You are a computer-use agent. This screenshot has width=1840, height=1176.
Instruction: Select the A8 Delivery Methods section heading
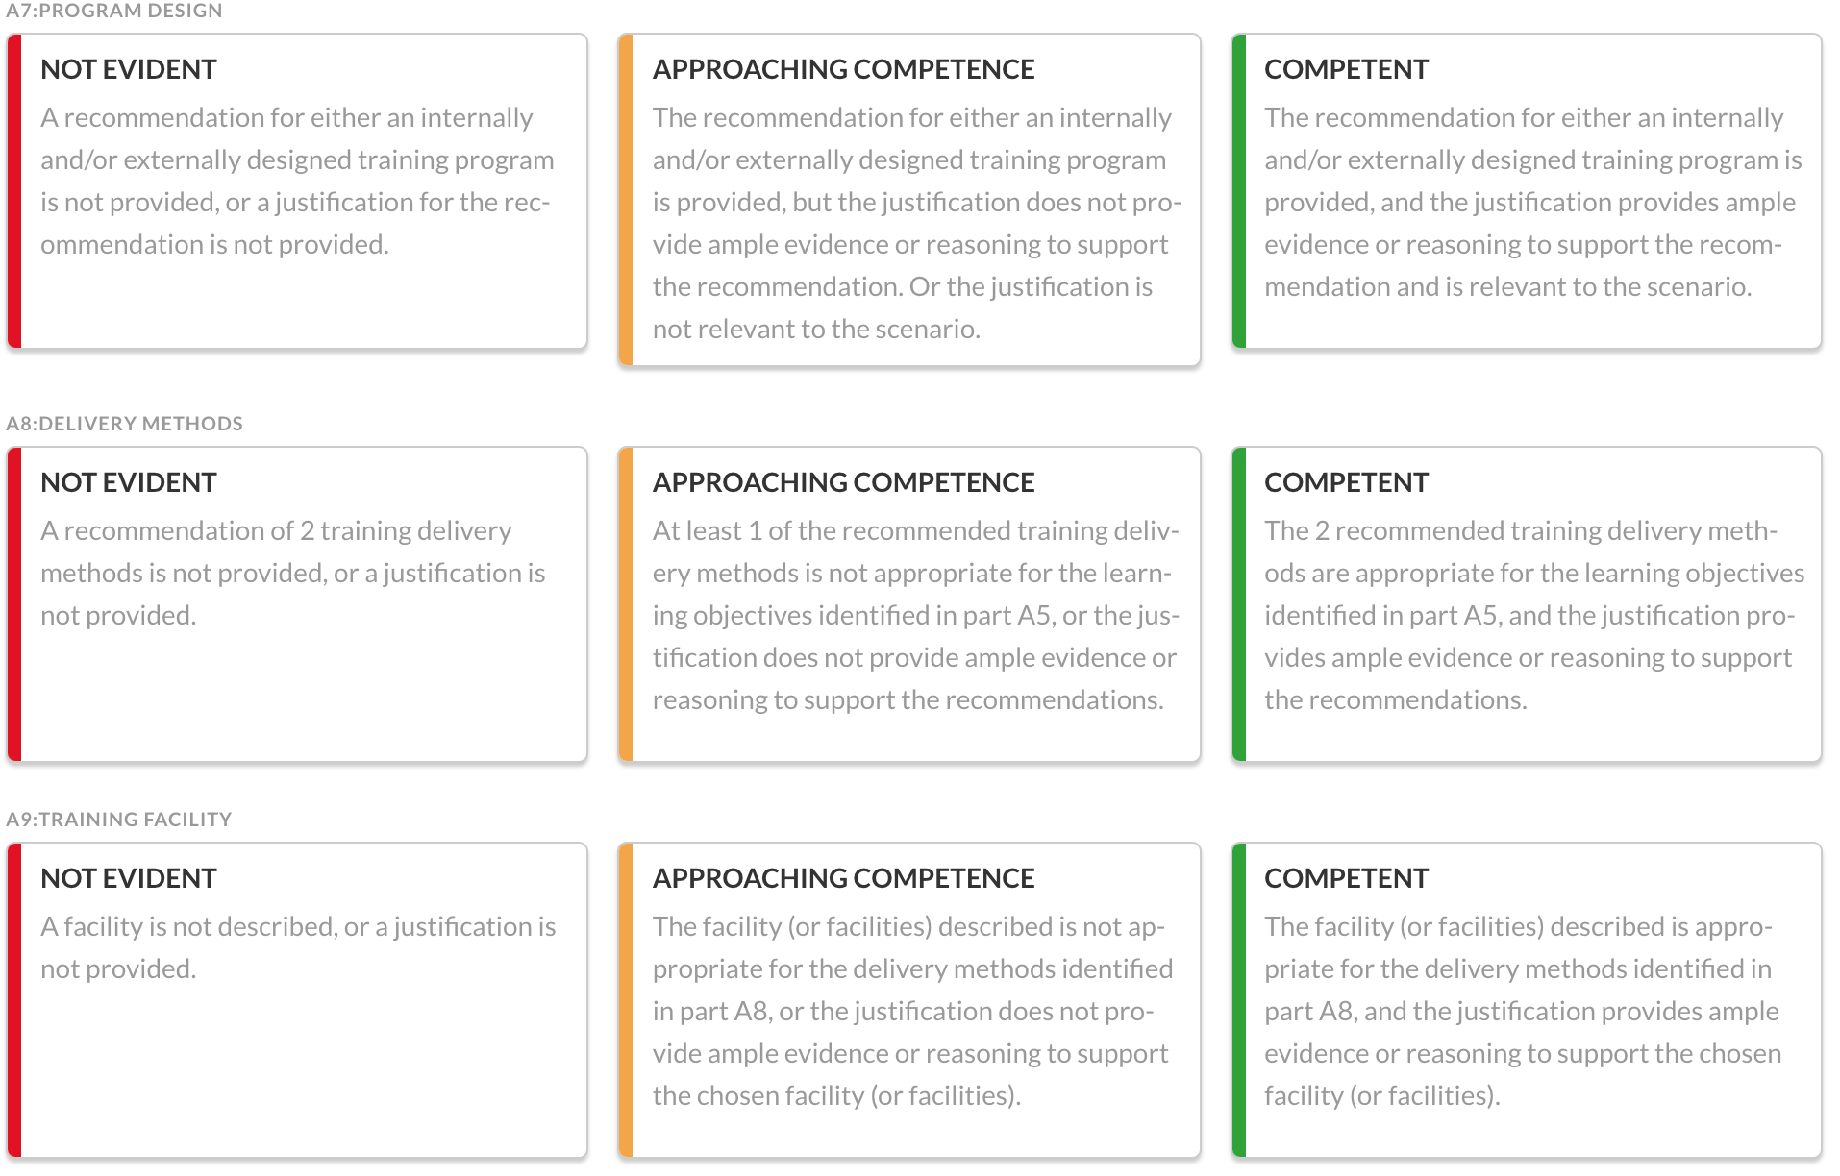pyautogui.click(x=124, y=424)
